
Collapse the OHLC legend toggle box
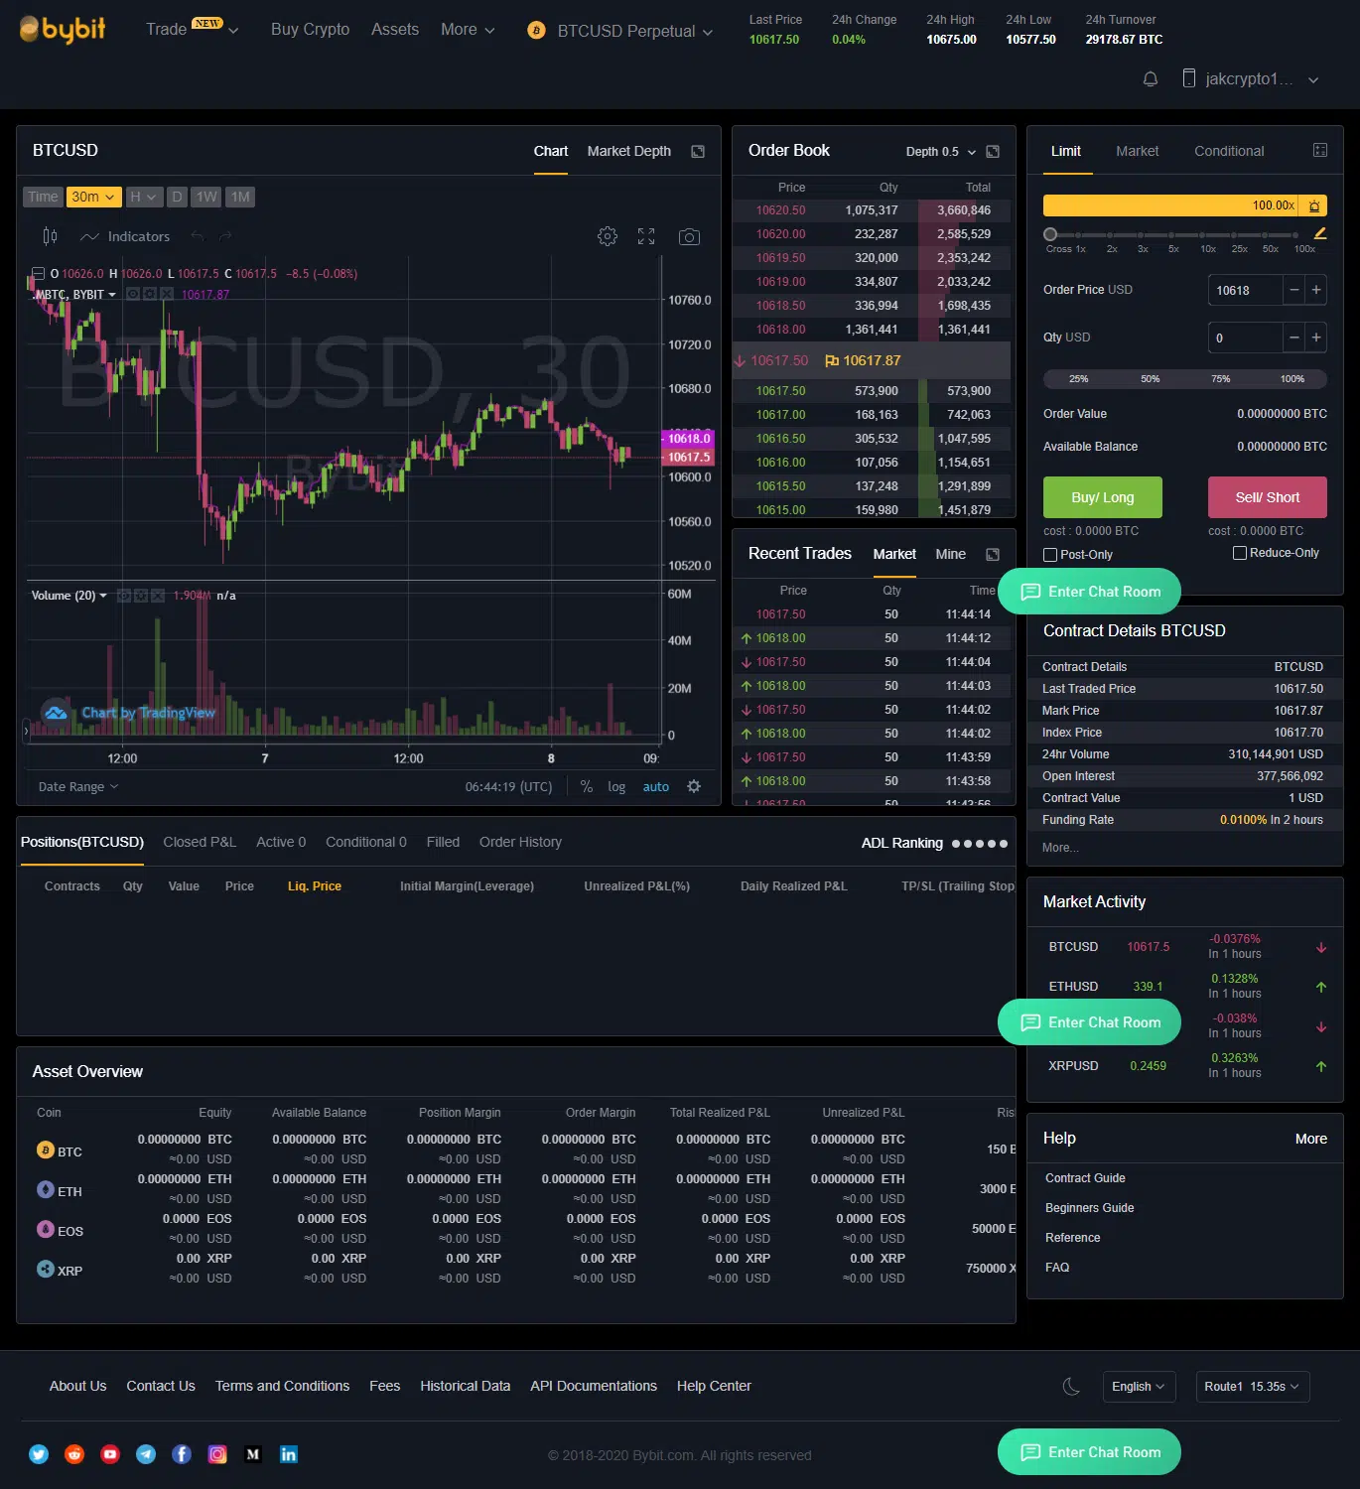(x=38, y=273)
